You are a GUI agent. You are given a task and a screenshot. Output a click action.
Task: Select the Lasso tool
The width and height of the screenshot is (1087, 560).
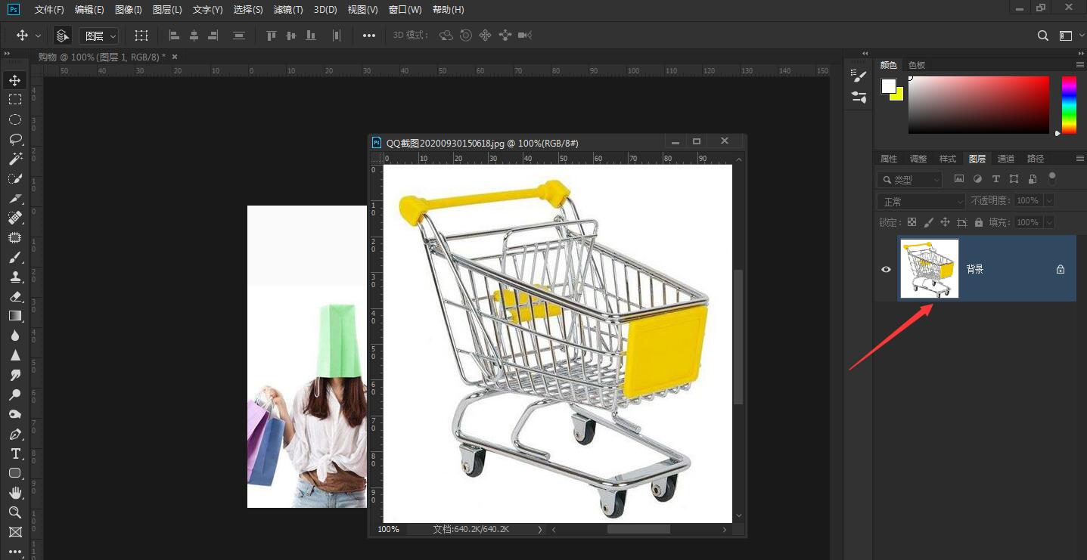coord(15,139)
